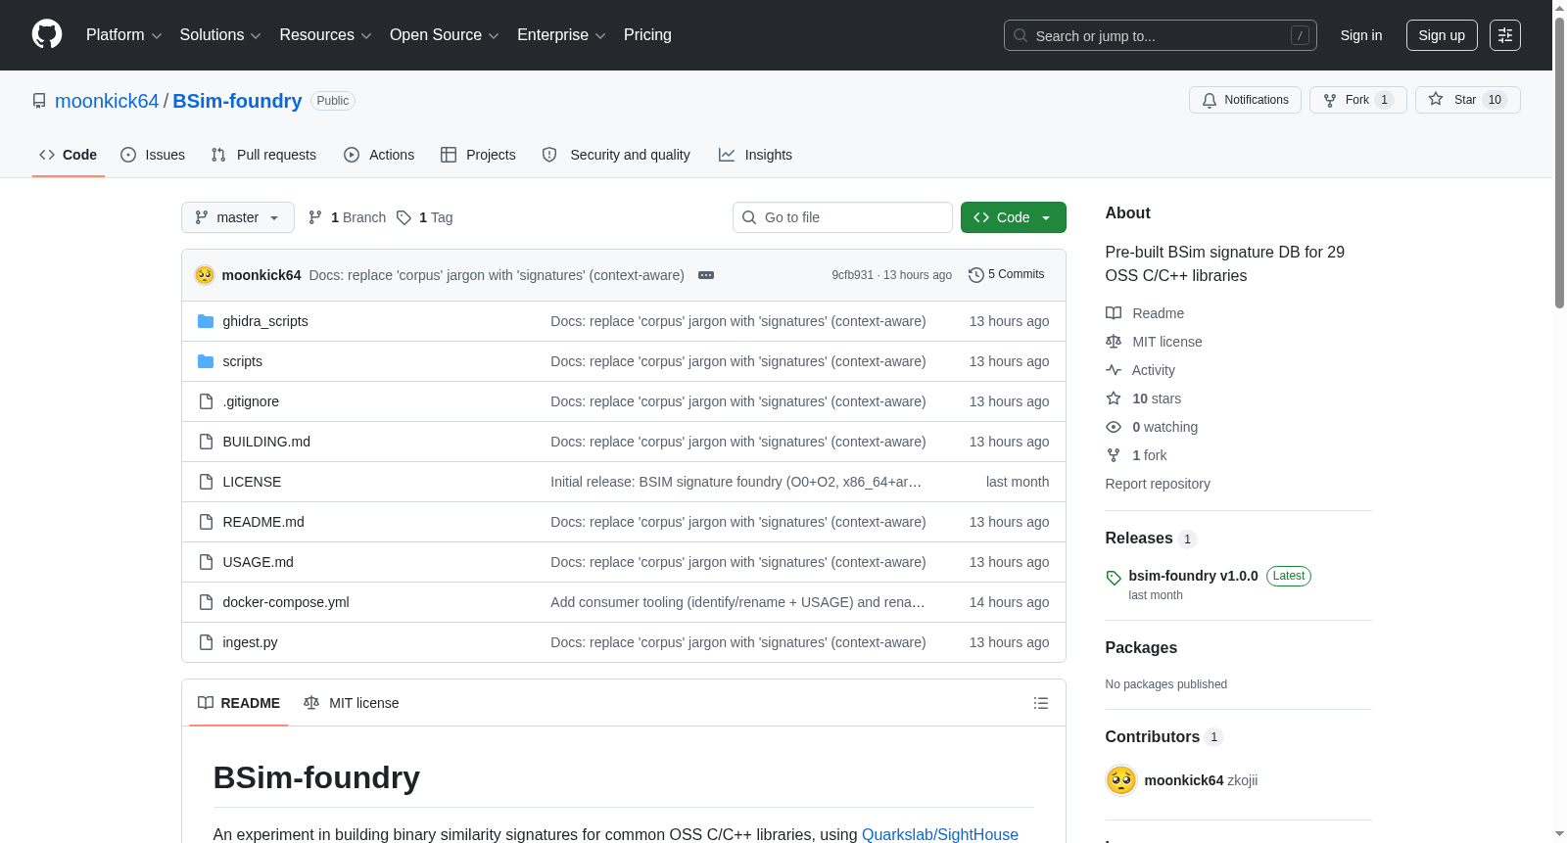Expand the Open Source menu
The height and width of the screenshot is (843, 1567).
point(445,35)
